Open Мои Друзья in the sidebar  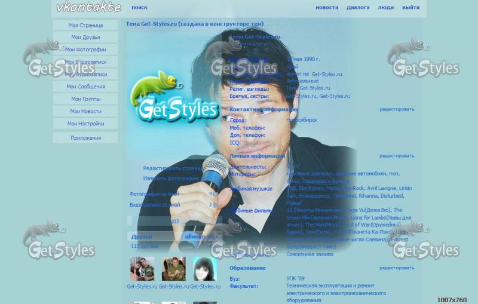(85, 37)
